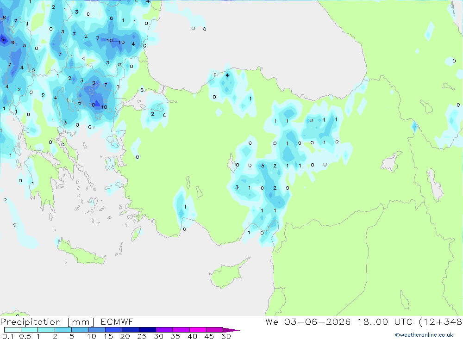Click the '8' precipitation value on the map
Screen dimensions: 463x339
4,18
